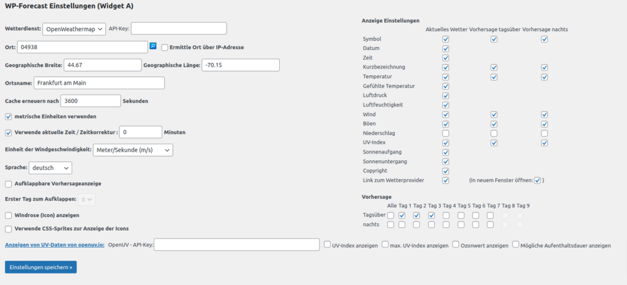
Task: Uncheck Kurzbezeichnung for Aktuelles Wetter
Action: (446, 67)
